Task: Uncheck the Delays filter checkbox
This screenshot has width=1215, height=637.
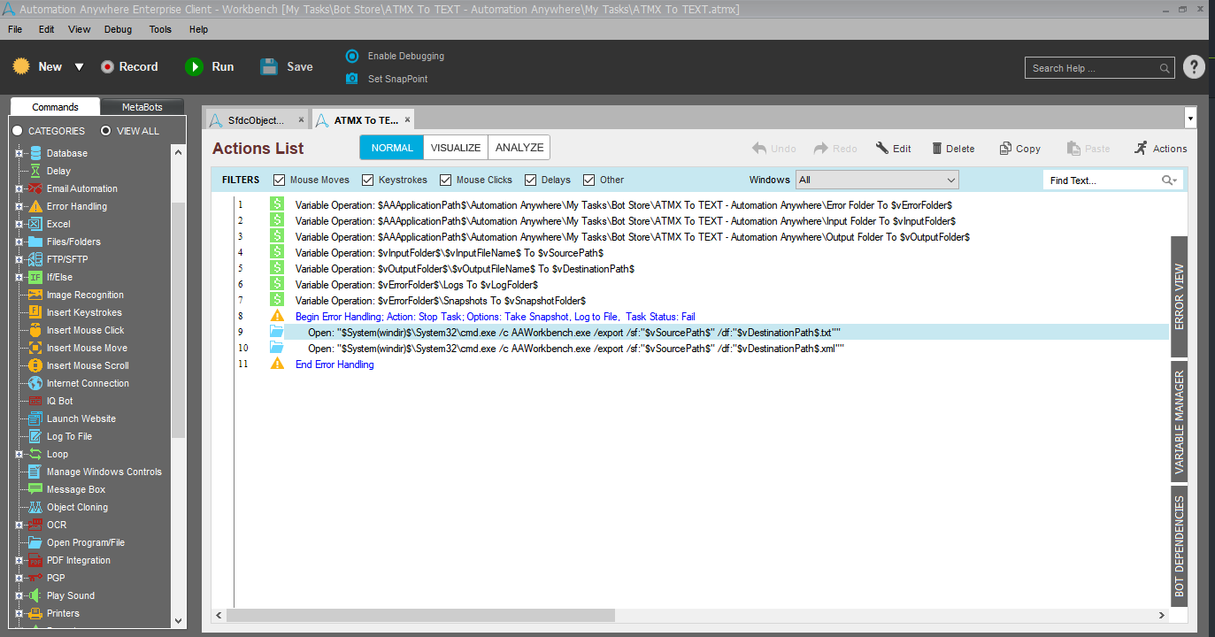Action: coord(531,180)
